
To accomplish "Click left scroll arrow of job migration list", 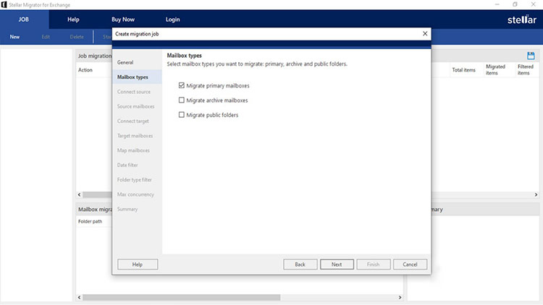I will click(x=80, y=194).
